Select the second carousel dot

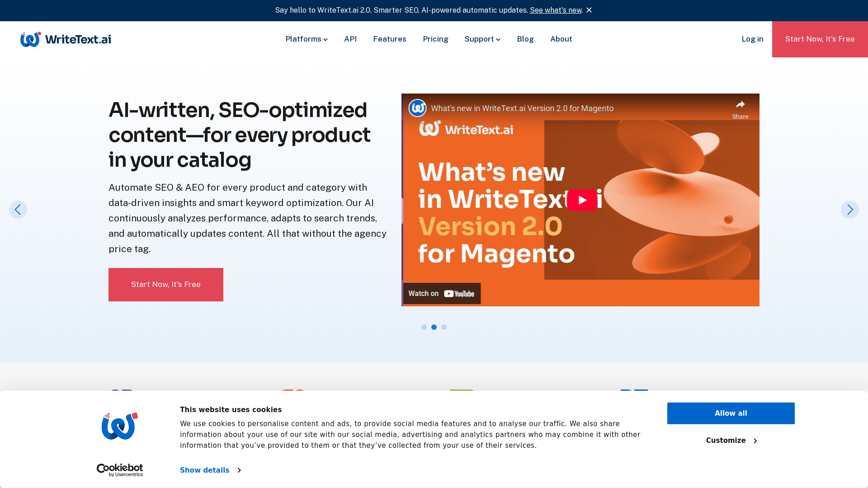click(434, 327)
